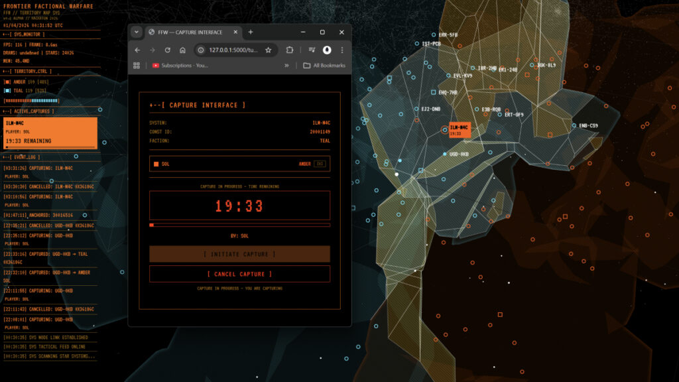Click the address bar showing 127.0.0.1:5000

coord(233,50)
